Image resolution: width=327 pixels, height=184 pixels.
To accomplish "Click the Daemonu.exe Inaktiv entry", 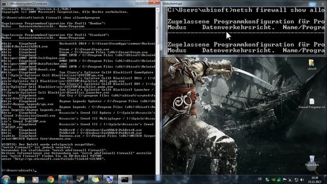I will [78, 137].
